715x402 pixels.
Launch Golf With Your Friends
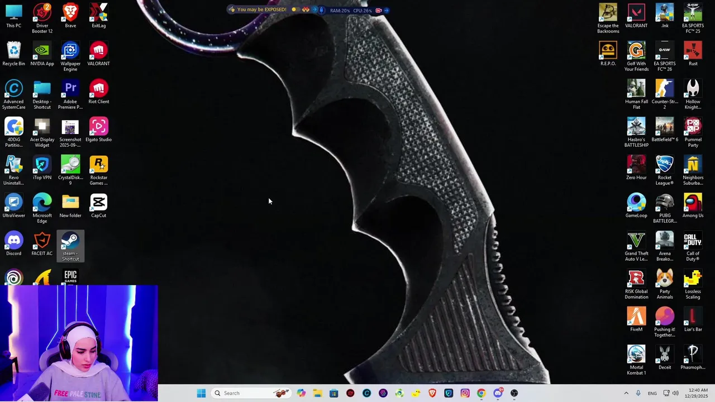[636, 56]
